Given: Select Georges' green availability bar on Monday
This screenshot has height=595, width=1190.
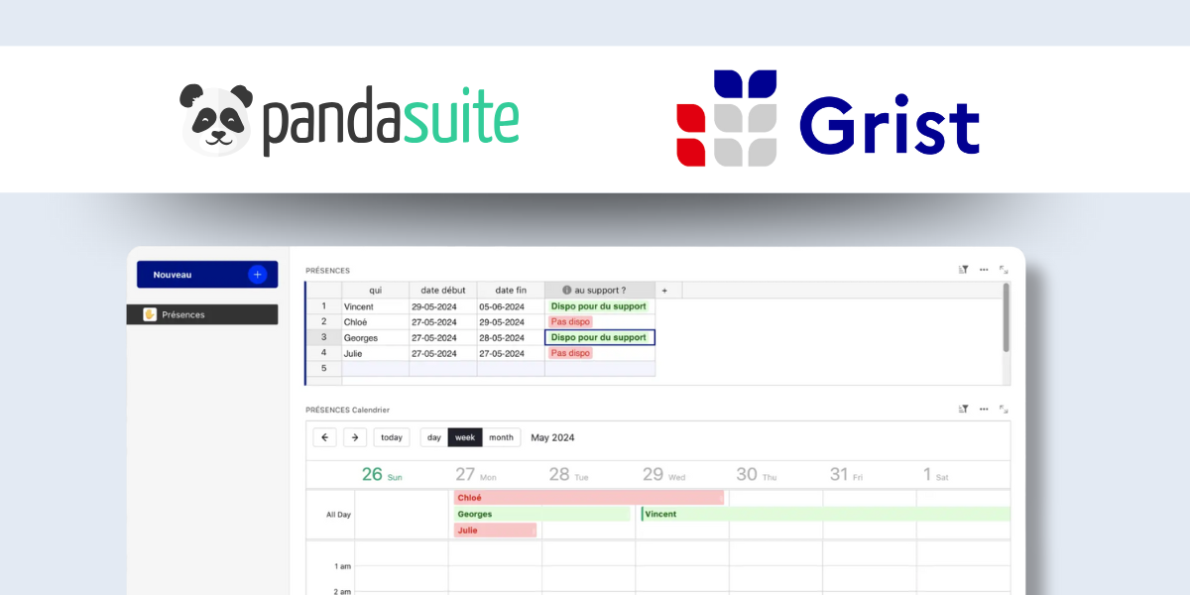Looking at the screenshot, I should click(540, 514).
